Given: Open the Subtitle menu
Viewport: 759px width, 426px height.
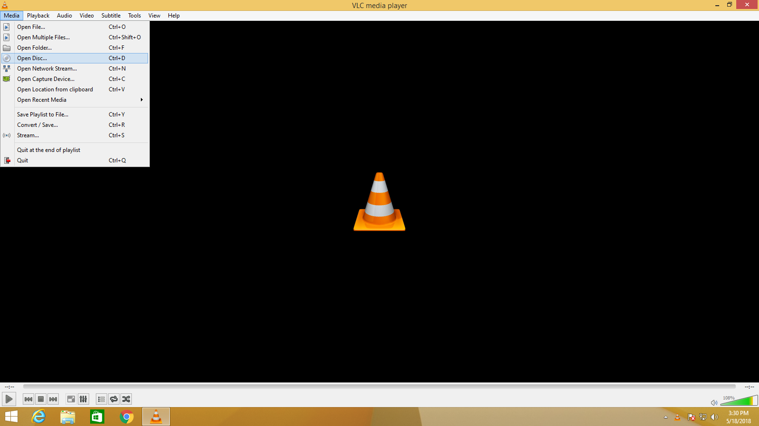Looking at the screenshot, I should click(x=111, y=16).
